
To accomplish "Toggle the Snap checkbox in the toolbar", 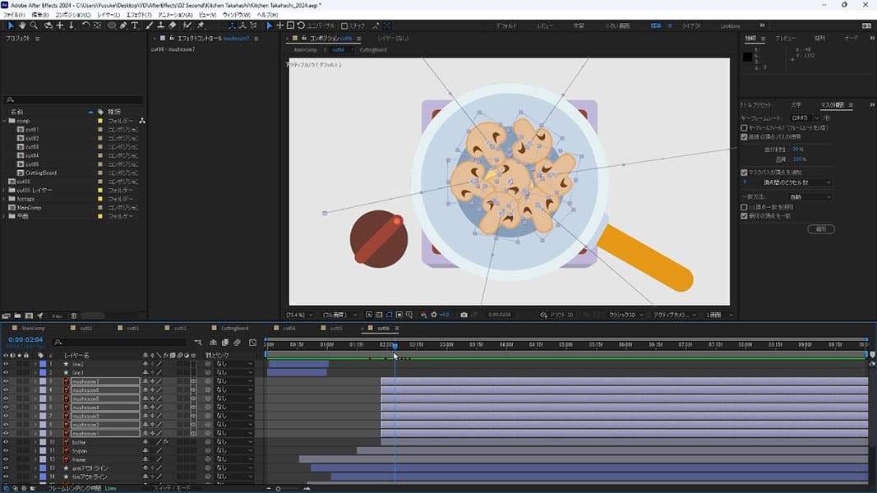I will coord(344,25).
